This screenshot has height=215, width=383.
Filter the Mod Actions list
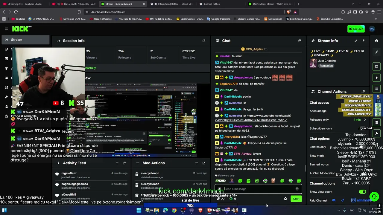pos(197,163)
